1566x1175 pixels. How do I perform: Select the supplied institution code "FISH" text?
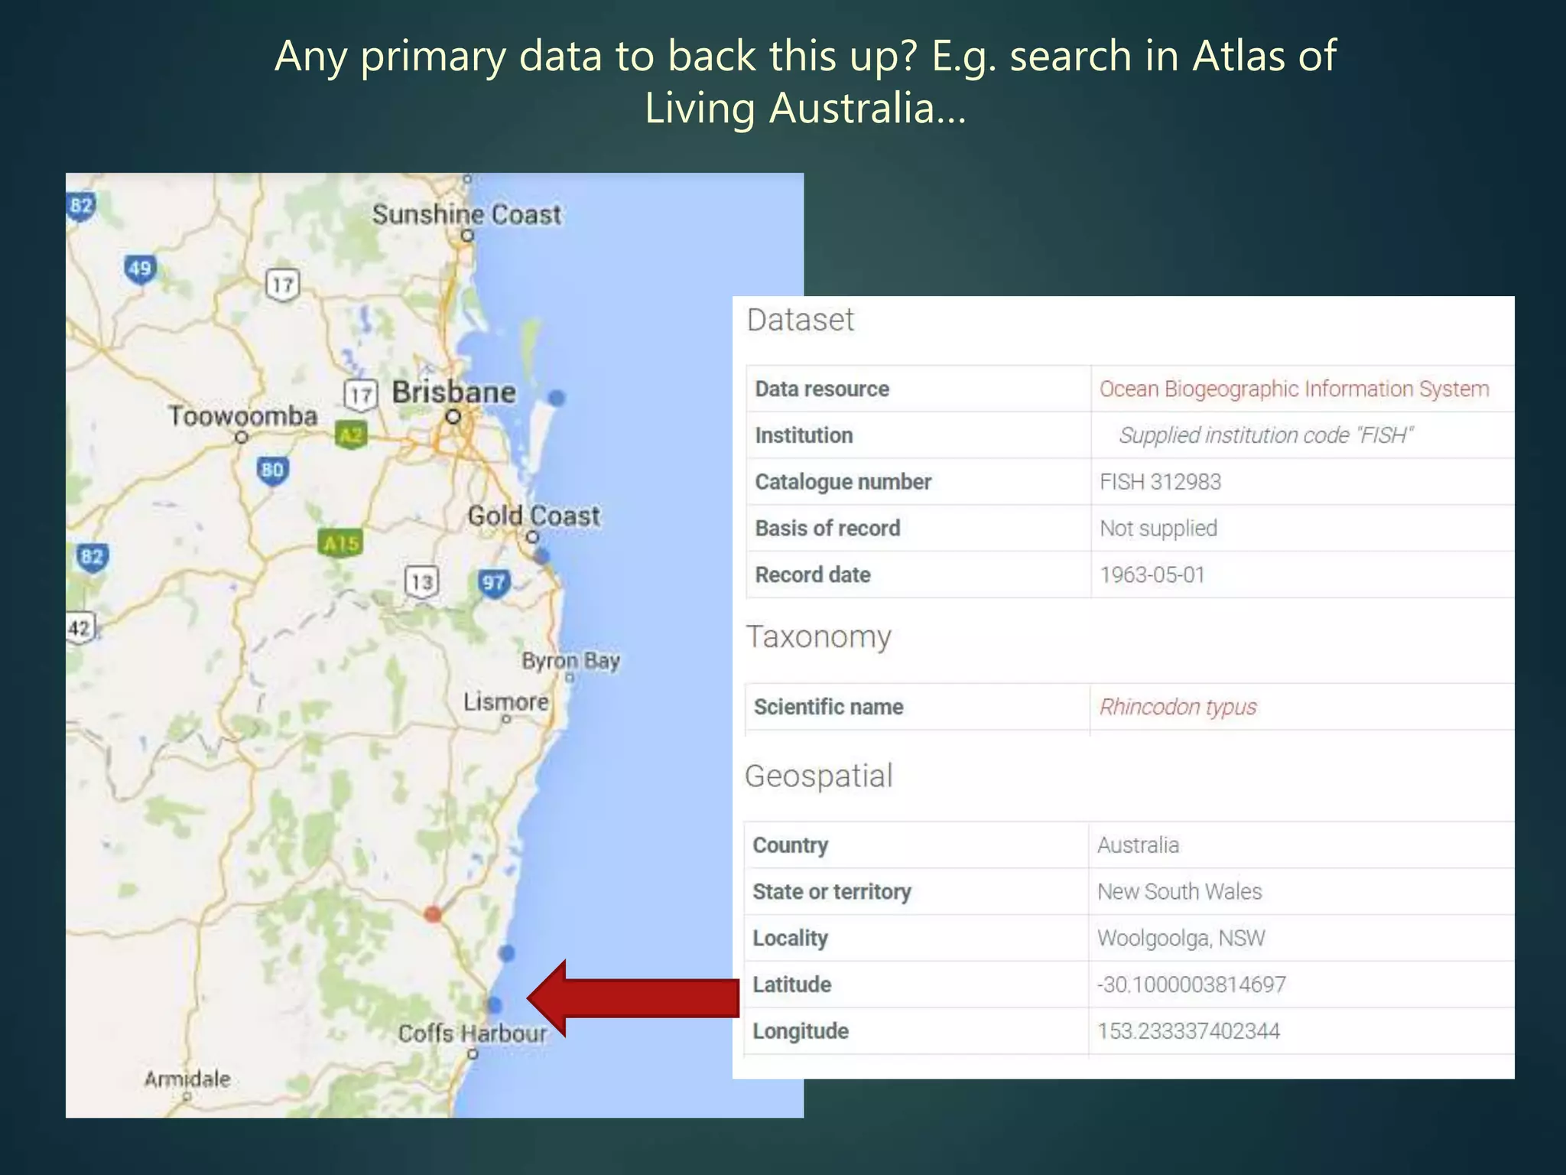point(1265,435)
